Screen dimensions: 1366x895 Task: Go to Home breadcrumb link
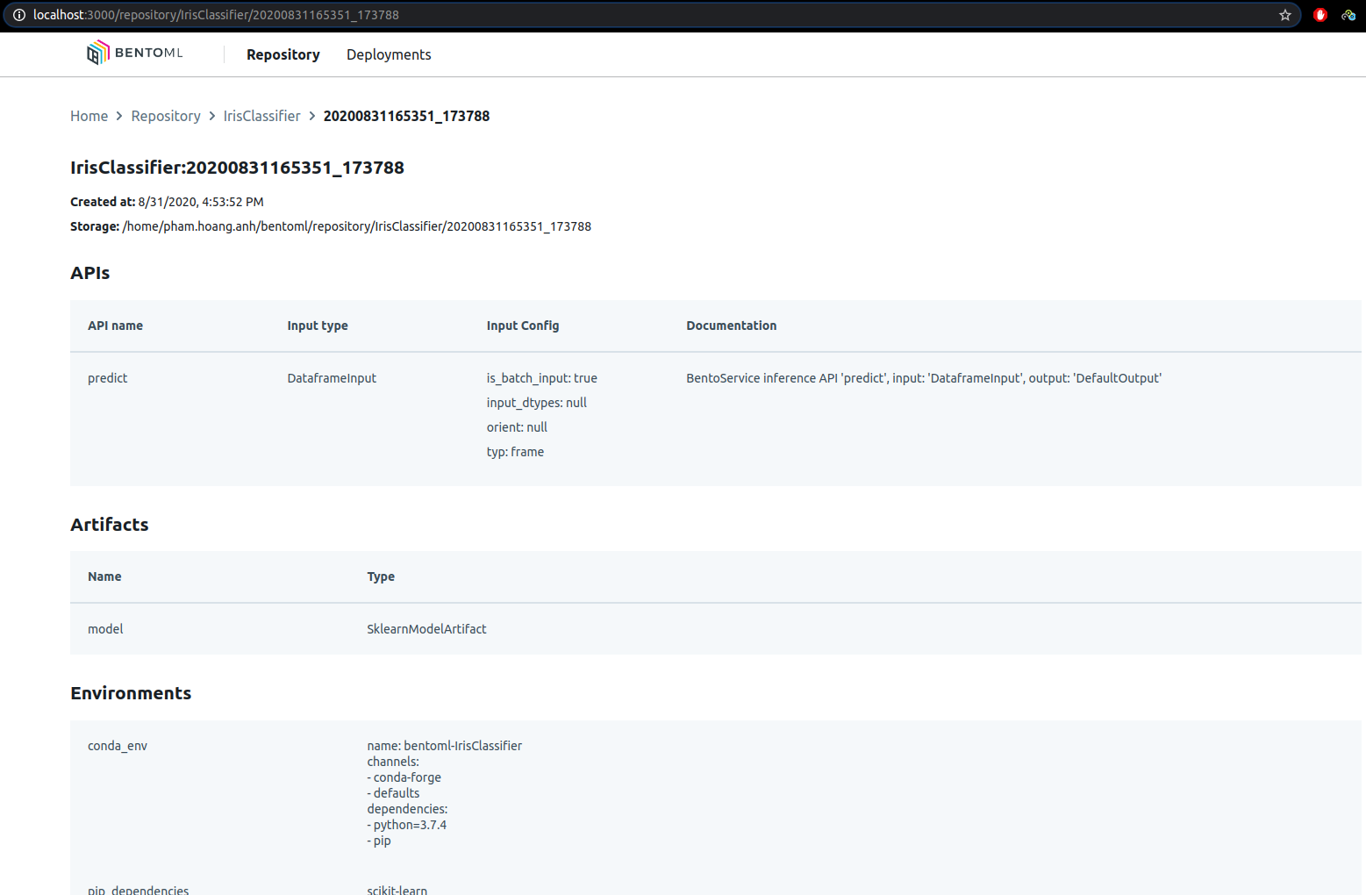pyautogui.click(x=89, y=116)
